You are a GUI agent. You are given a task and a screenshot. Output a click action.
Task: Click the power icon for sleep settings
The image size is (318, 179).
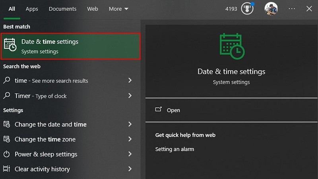[x=7, y=154]
